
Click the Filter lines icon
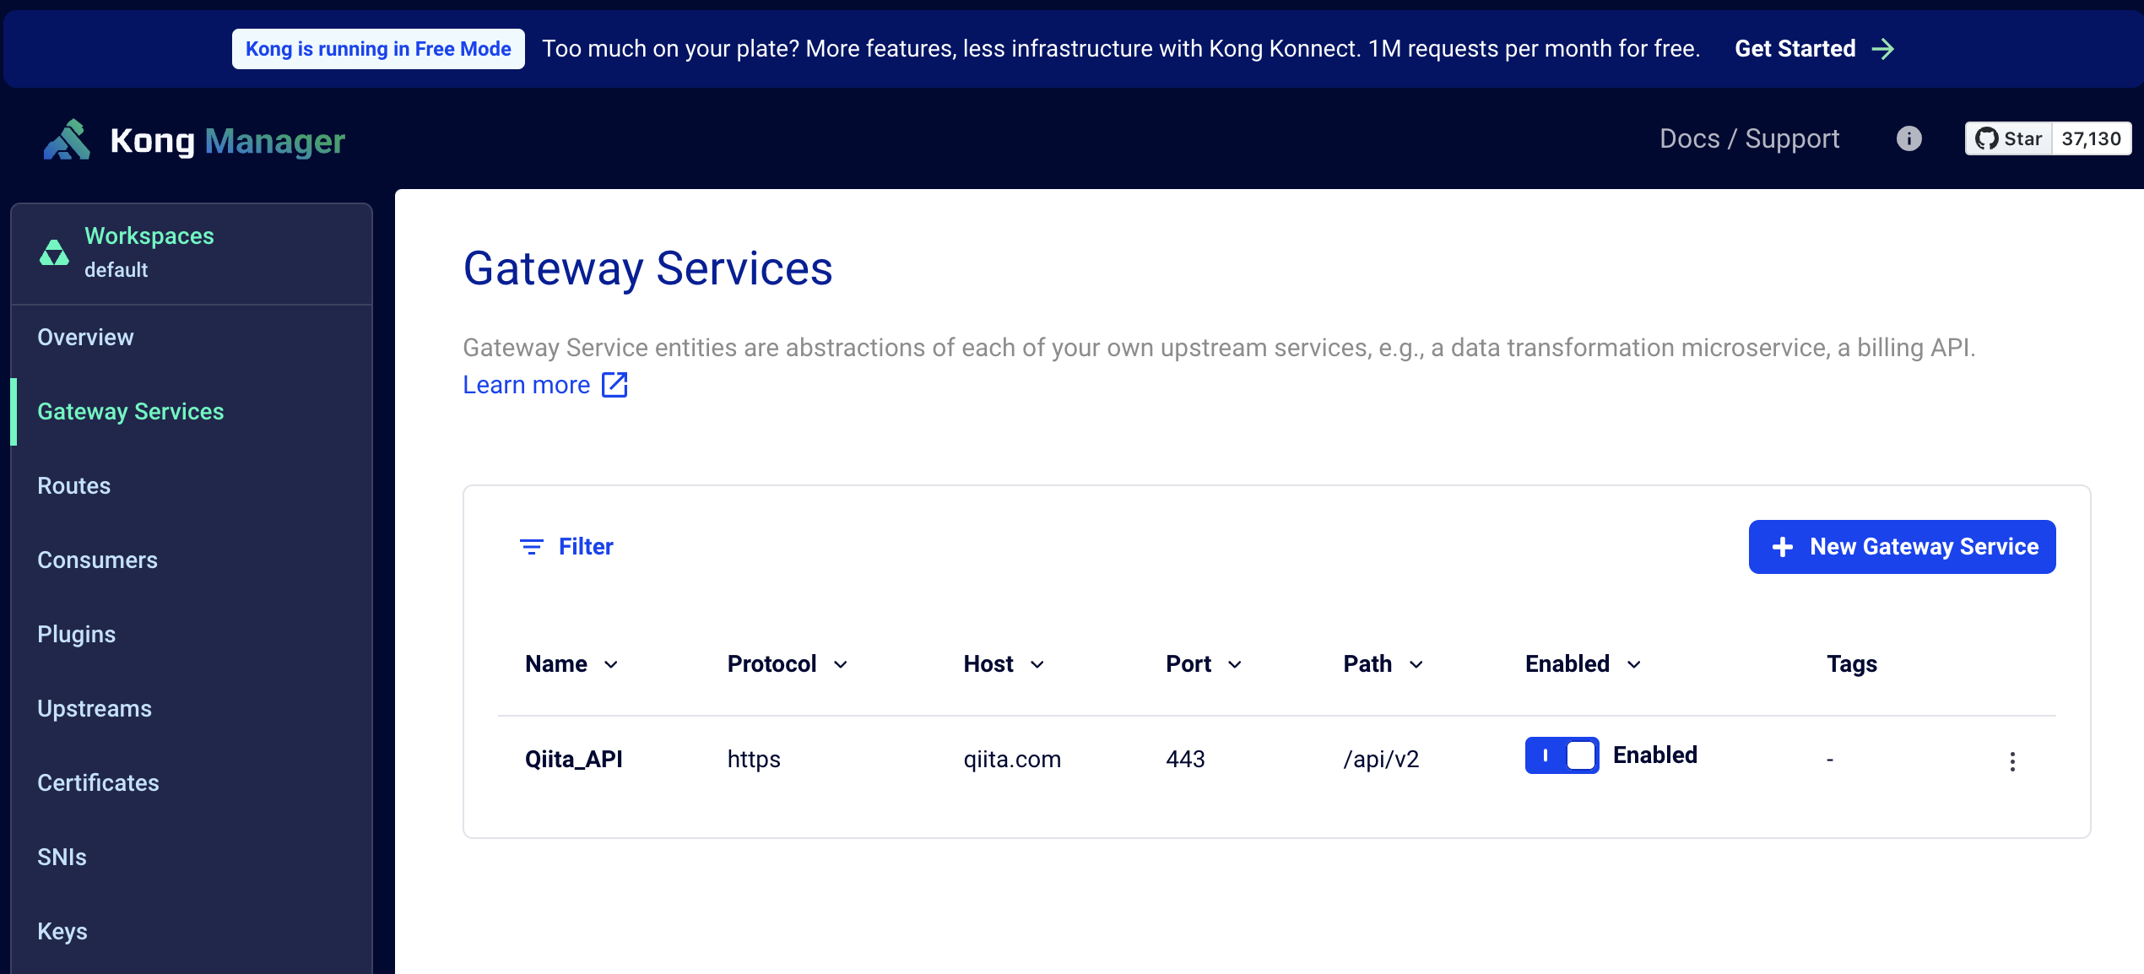pos(531,547)
